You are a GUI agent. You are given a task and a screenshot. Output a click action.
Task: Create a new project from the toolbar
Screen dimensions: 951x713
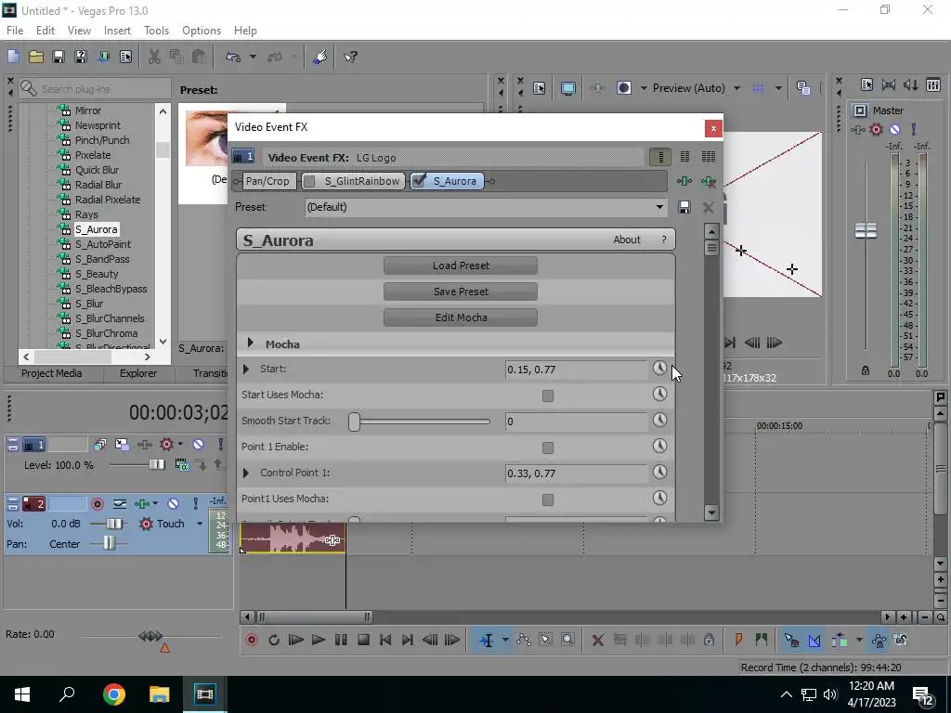(13, 57)
